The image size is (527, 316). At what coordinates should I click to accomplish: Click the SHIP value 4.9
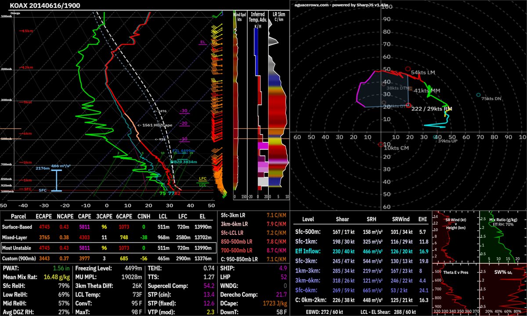point(283,268)
